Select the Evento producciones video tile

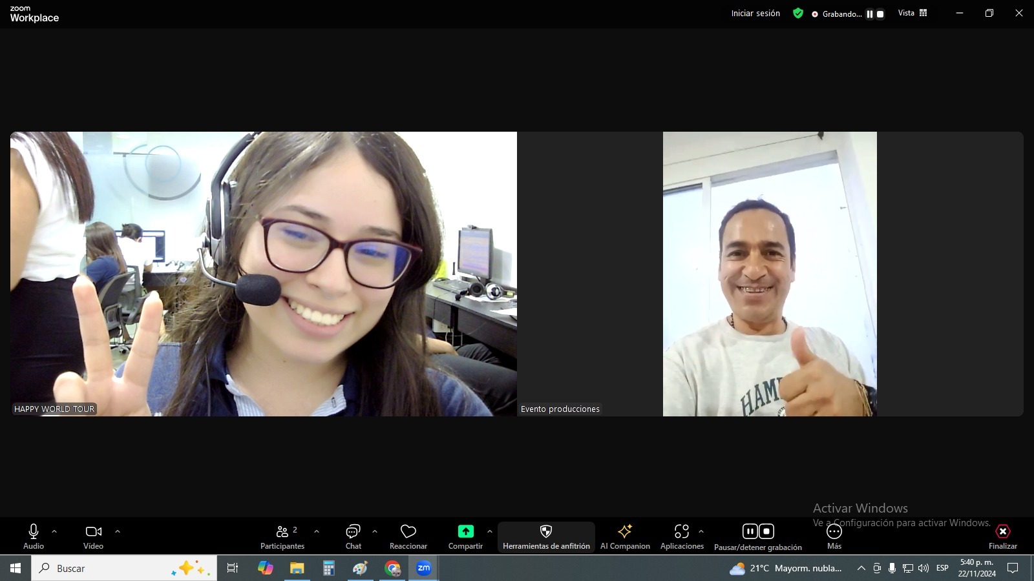pyautogui.click(x=770, y=274)
